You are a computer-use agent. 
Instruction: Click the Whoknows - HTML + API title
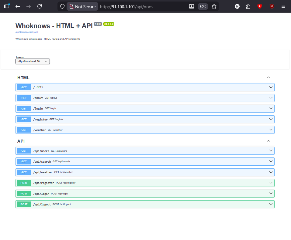tap(54, 26)
